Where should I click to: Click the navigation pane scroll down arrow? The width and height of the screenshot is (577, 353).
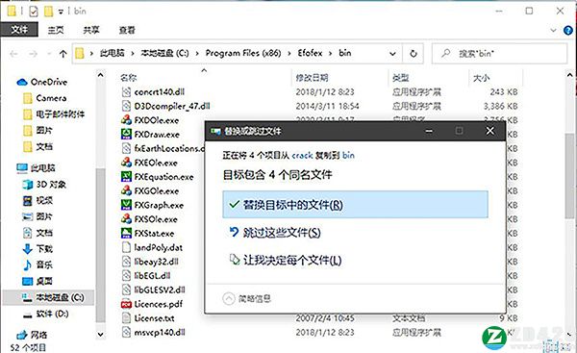(100, 335)
